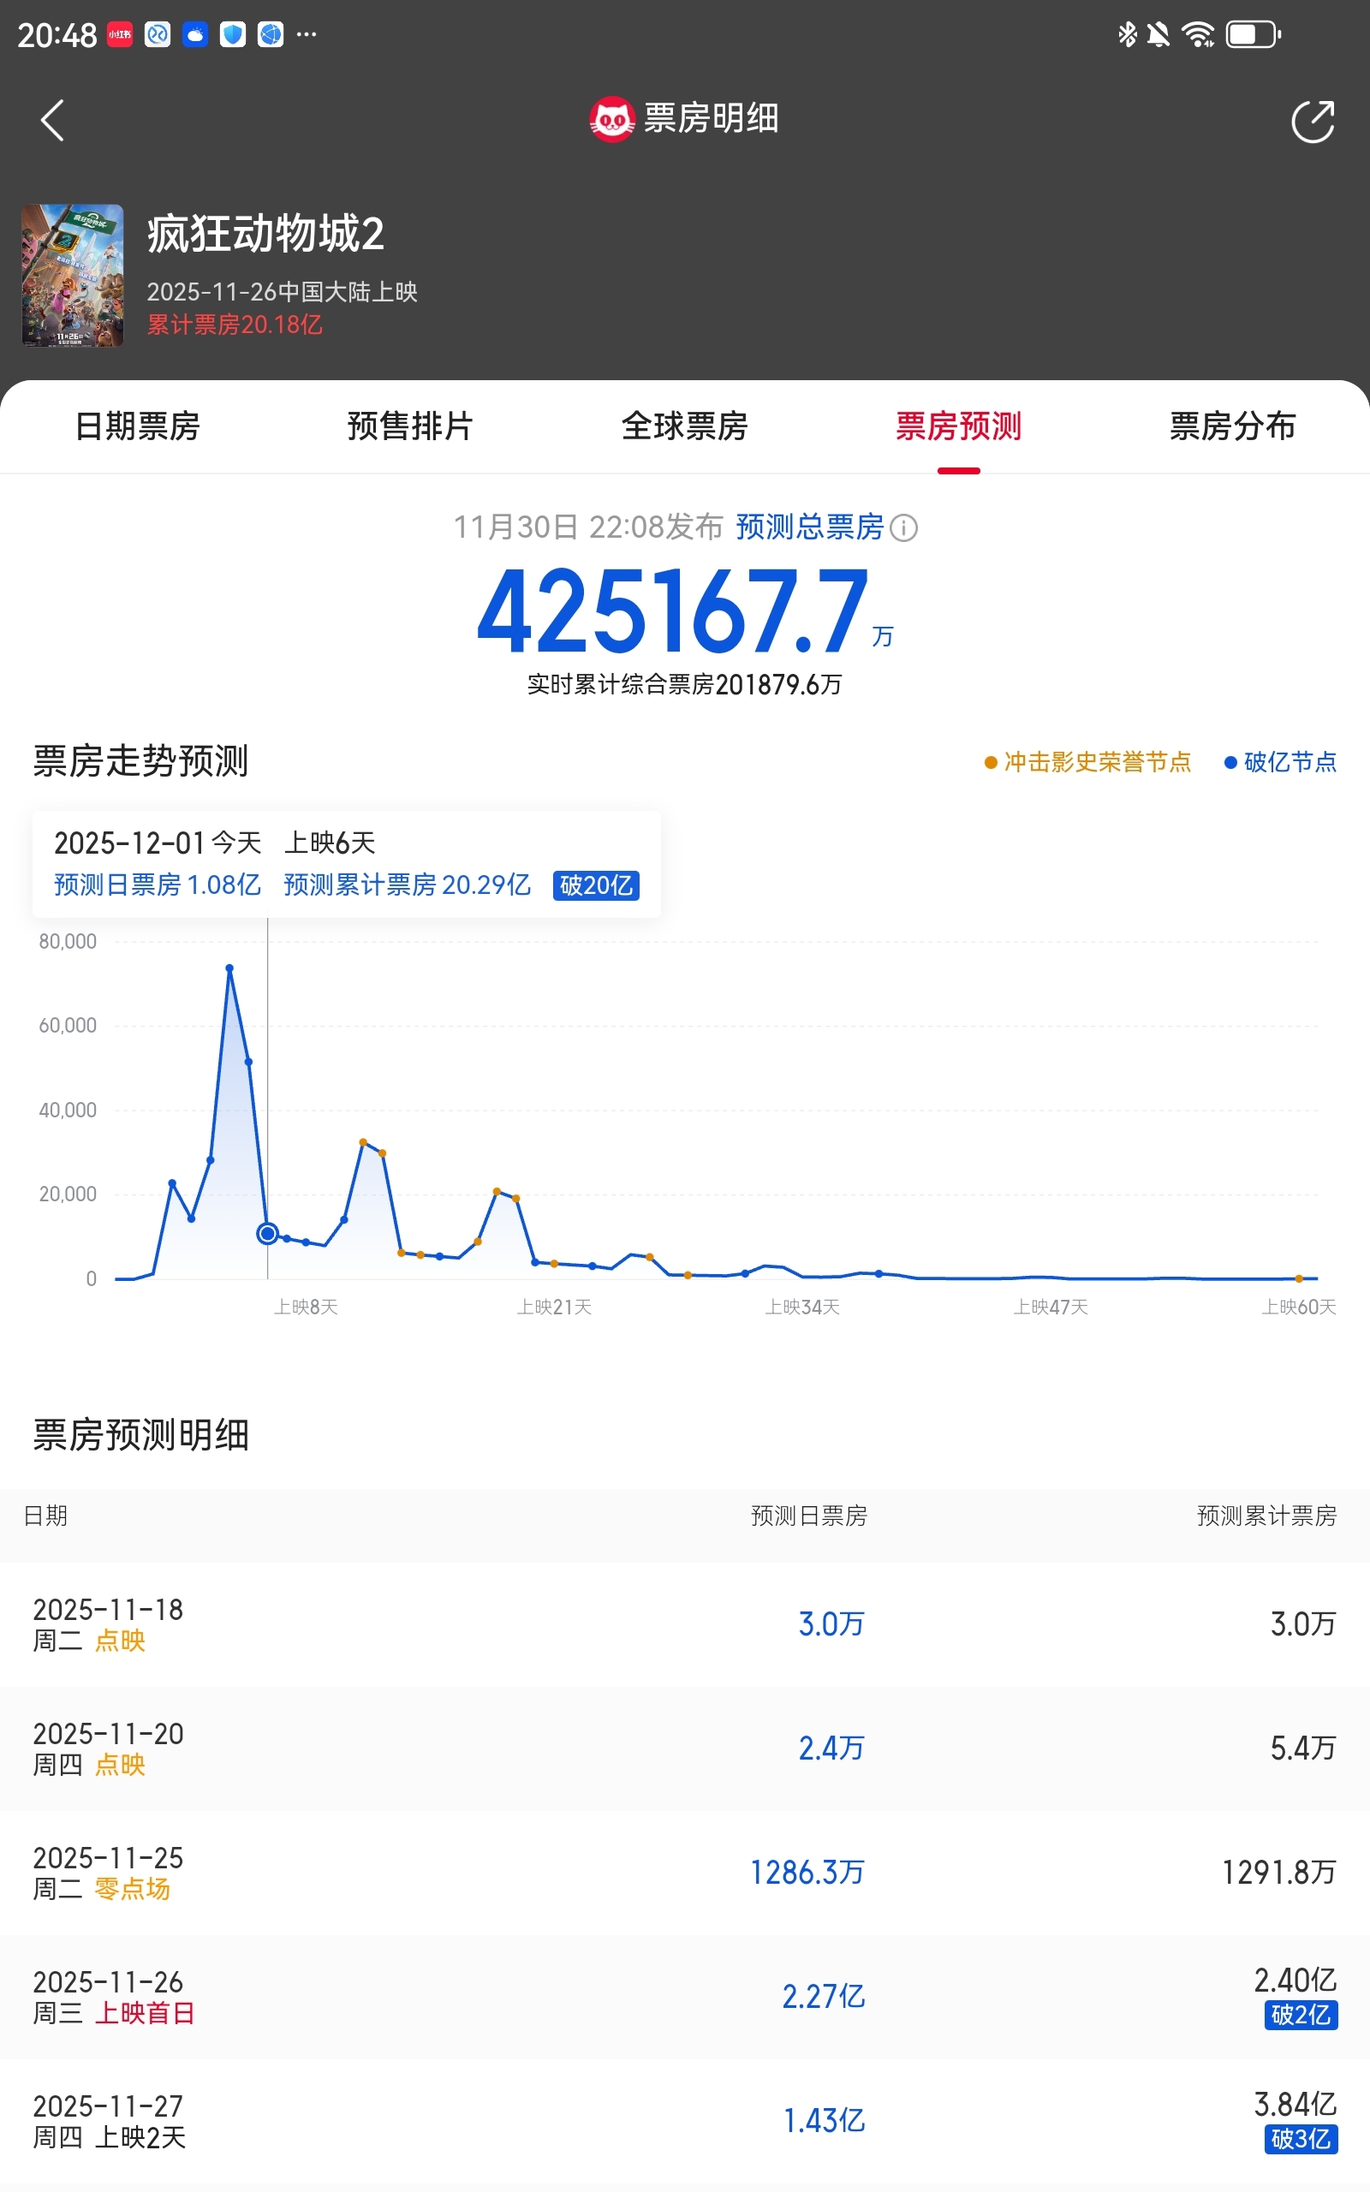Tap the 3.84亿 cumulative value
1370x2192 pixels.
tap(1296, 2104)
